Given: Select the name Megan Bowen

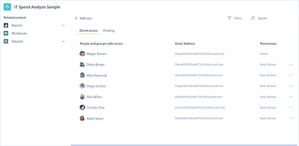Looking at the screenshot, I should pyautogui.click(x=96, y=54).
